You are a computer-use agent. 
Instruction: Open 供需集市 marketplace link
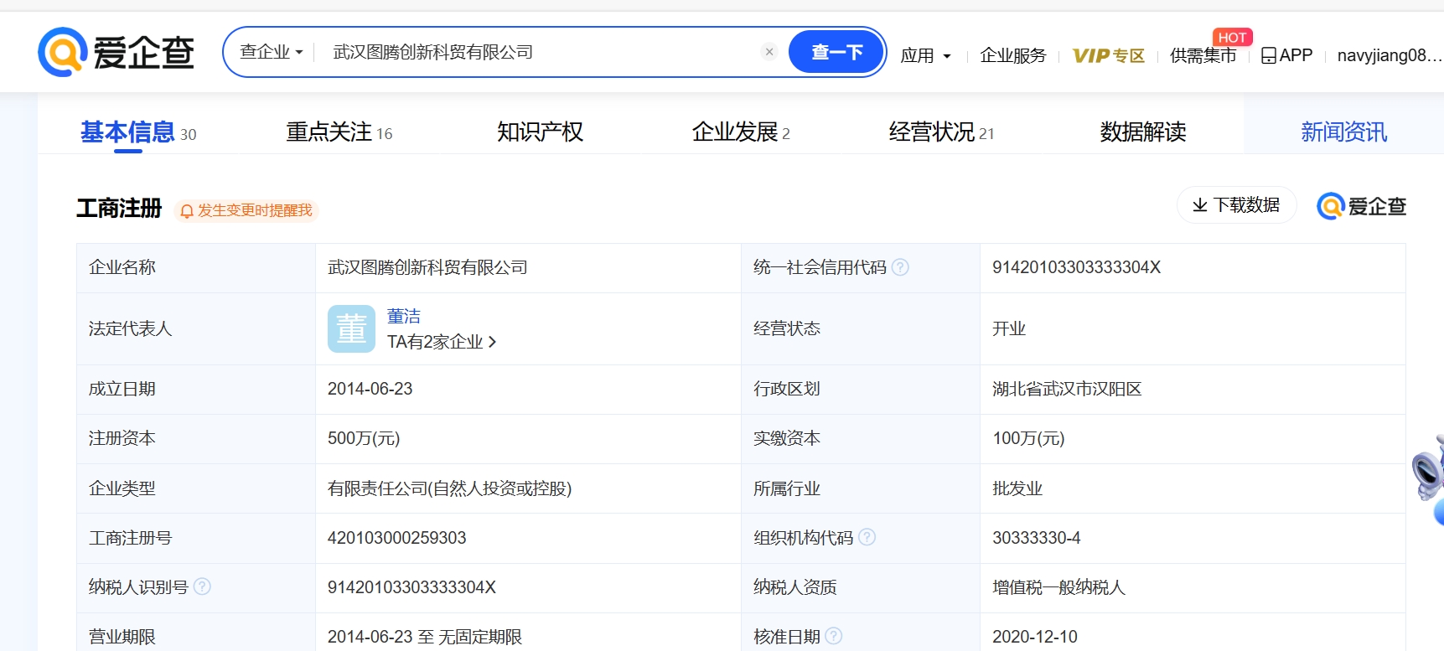pos(1203,55)
